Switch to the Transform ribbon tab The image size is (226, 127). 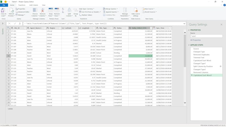(22, 5)
